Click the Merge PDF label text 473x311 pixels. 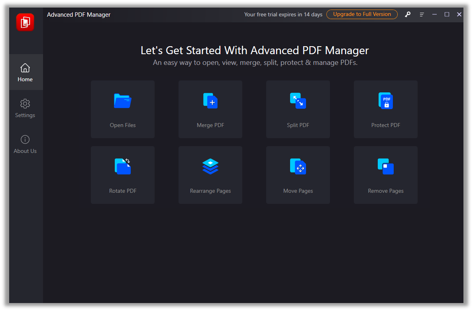click(x=210, y=125)
